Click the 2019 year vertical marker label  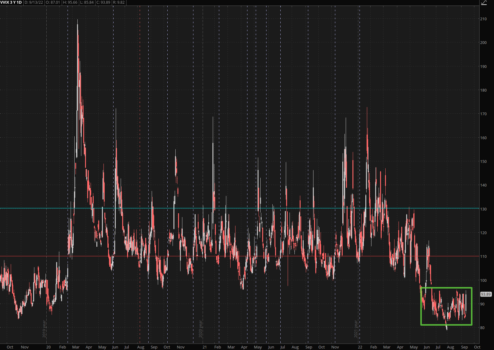pos(44,329)
